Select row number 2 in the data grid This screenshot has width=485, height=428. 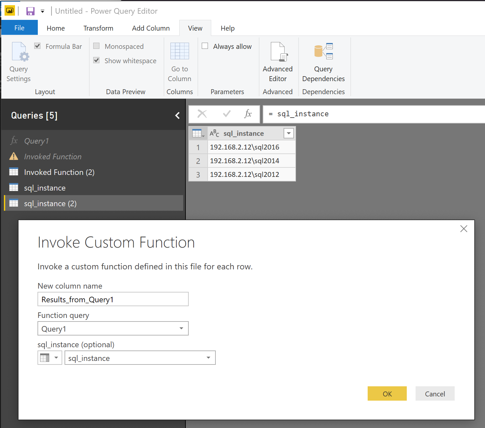198,161
